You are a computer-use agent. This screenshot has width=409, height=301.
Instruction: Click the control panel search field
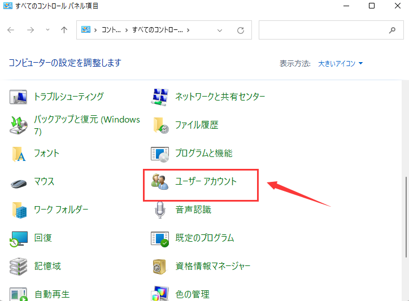click(331, 30)
